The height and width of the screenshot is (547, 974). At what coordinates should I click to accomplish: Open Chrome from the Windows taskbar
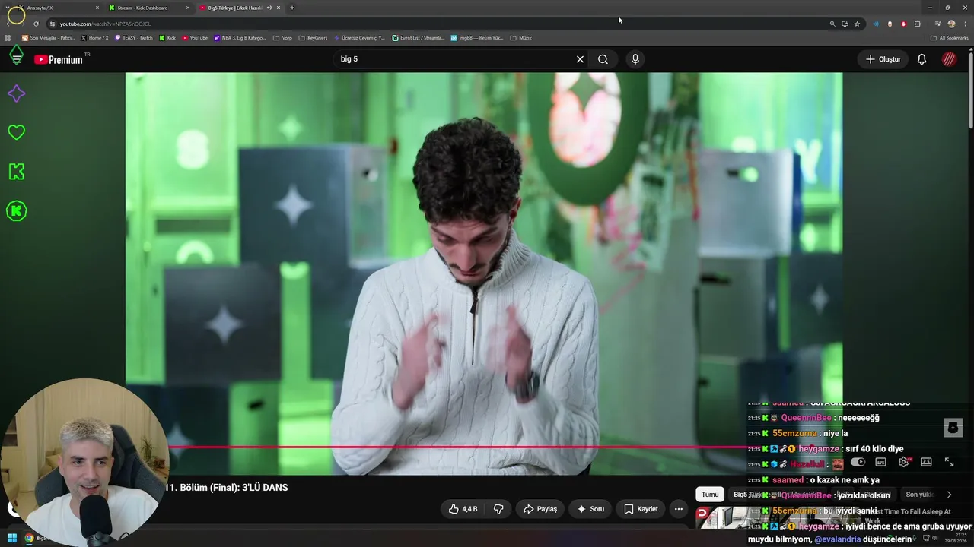(29, 538)
